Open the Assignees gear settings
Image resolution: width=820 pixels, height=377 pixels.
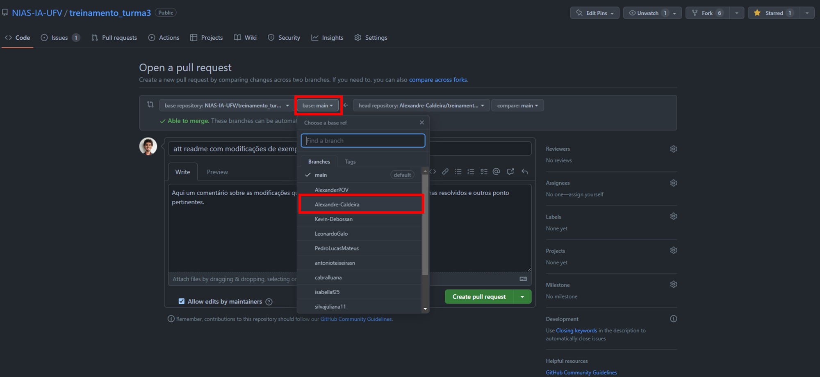coord(673,183)
